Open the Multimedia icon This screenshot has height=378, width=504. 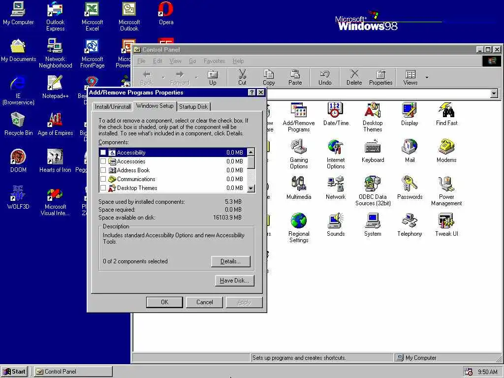pyautogui.click(x=299, y=188)
